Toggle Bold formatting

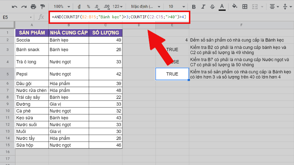(x=194, y=7)
